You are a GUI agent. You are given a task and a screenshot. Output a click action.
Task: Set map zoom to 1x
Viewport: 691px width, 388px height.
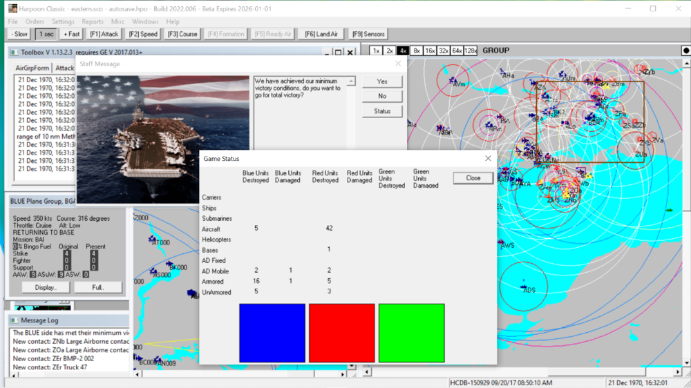[x=376, y=50]
